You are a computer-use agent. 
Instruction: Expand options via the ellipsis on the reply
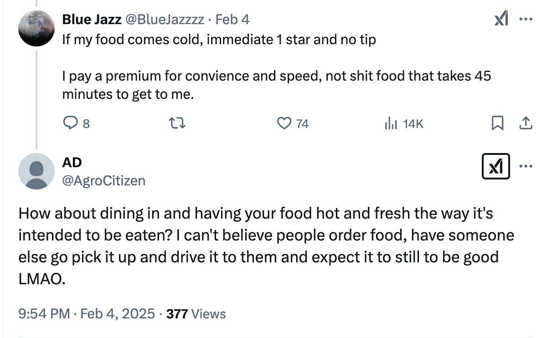tap(526, 167)
